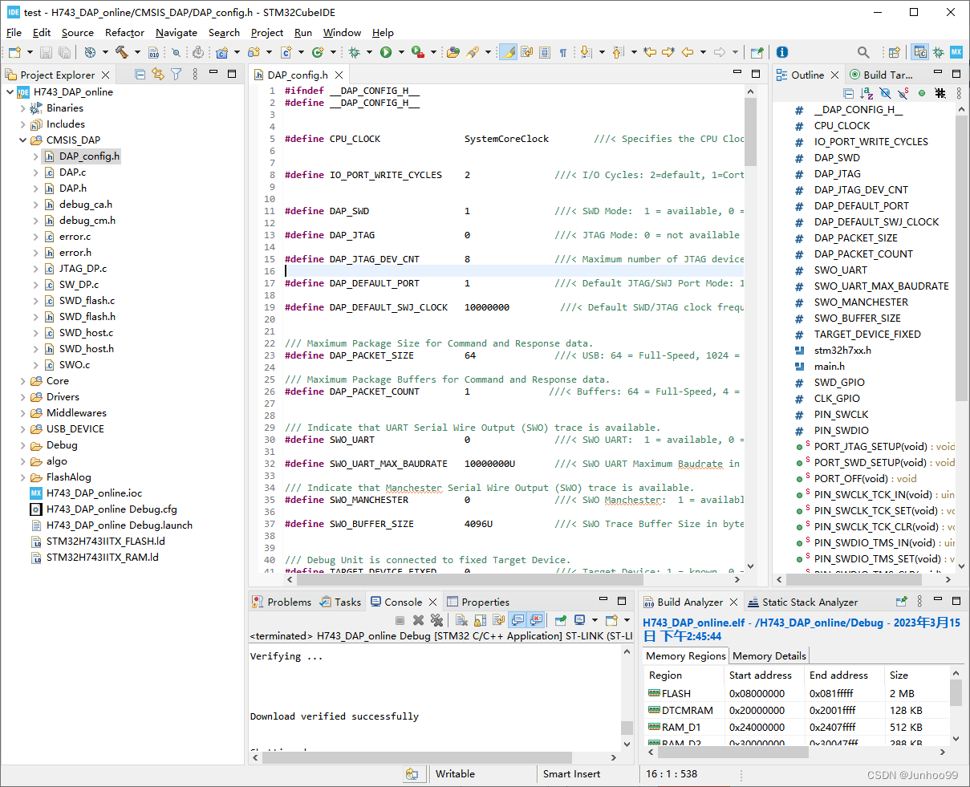Screen dimensions: 970x787
Task: Open the filter funnel icon in Project Explorer
Action: tap(176, 75)
